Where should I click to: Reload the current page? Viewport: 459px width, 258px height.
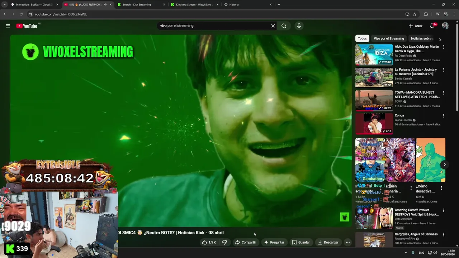pyautogui.click(x=21, y=14)
